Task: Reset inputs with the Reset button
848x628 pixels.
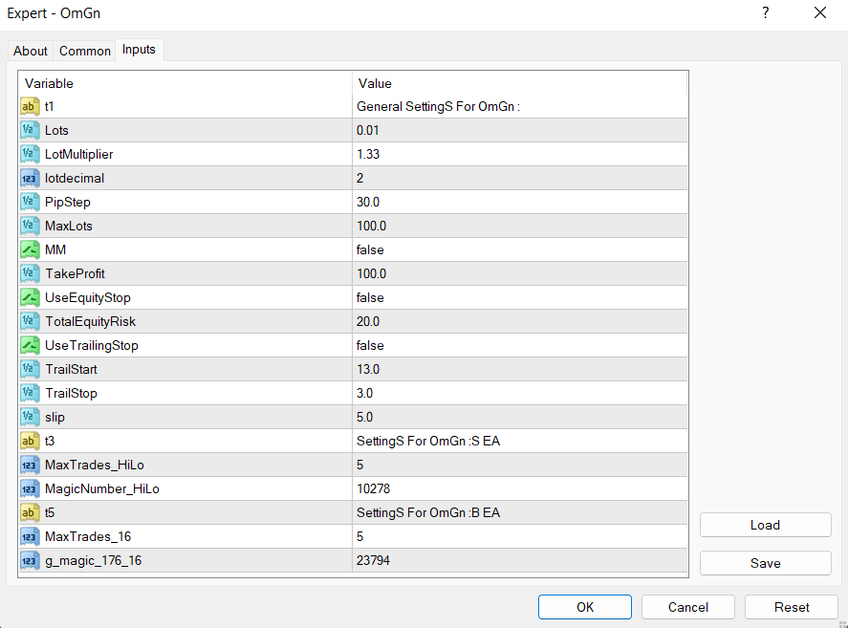Action: pos(792,607)
